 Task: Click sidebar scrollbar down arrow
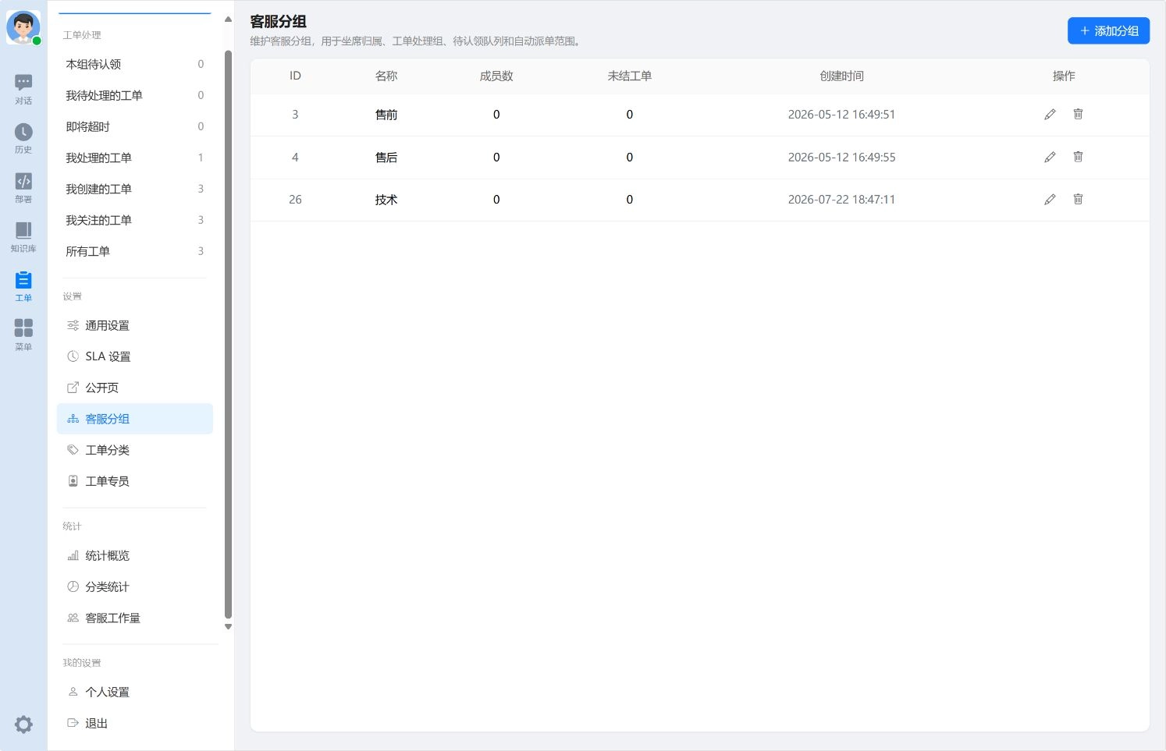228,626
